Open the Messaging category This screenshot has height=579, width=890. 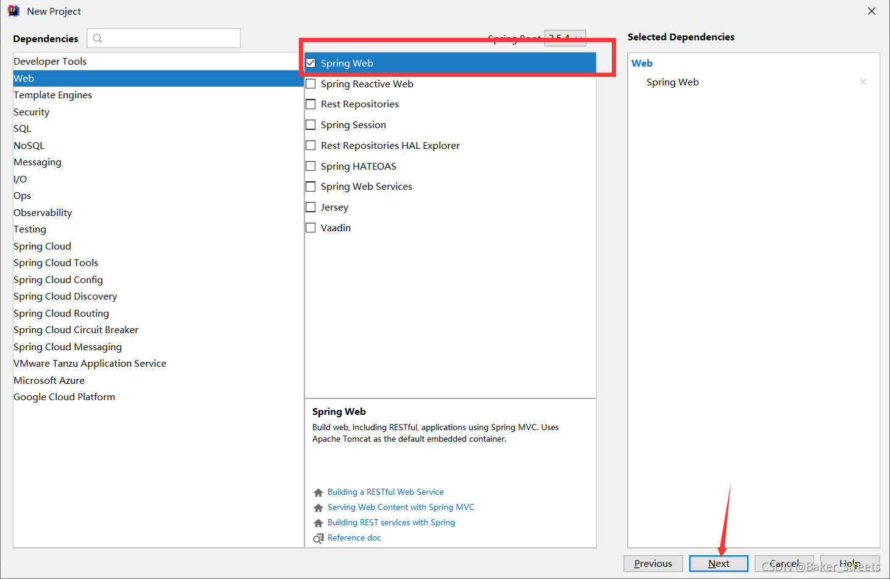(x=159, y=162)
